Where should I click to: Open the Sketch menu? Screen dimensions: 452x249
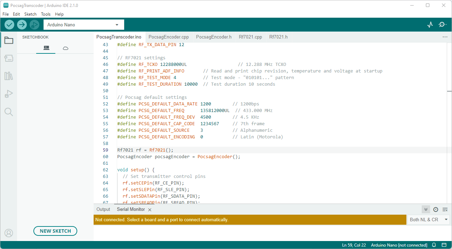[x=30, y=14]
